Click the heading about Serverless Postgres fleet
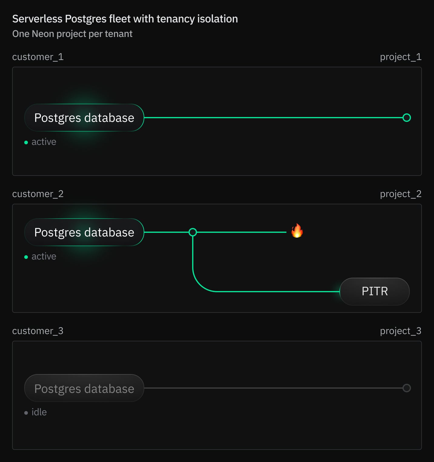This screenshot has width=434, height=462. click(125, 19)
